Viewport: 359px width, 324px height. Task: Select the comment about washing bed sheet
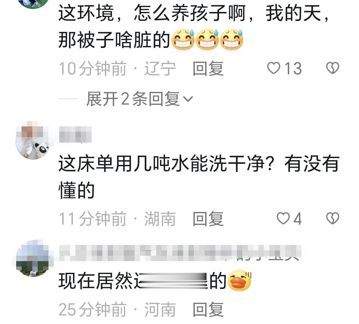(x=199, y=177)
